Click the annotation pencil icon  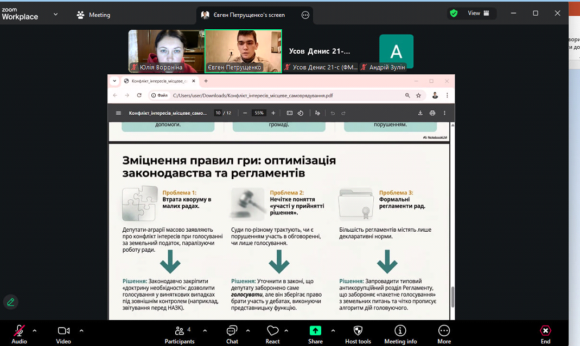click(x=10, y=302)
